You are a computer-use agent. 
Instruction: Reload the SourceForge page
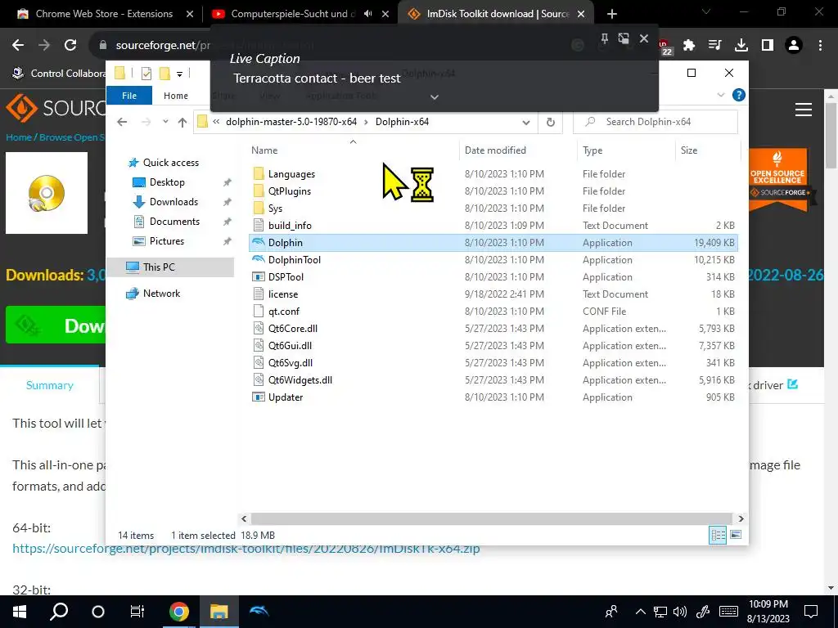click(x=70, y=46)
